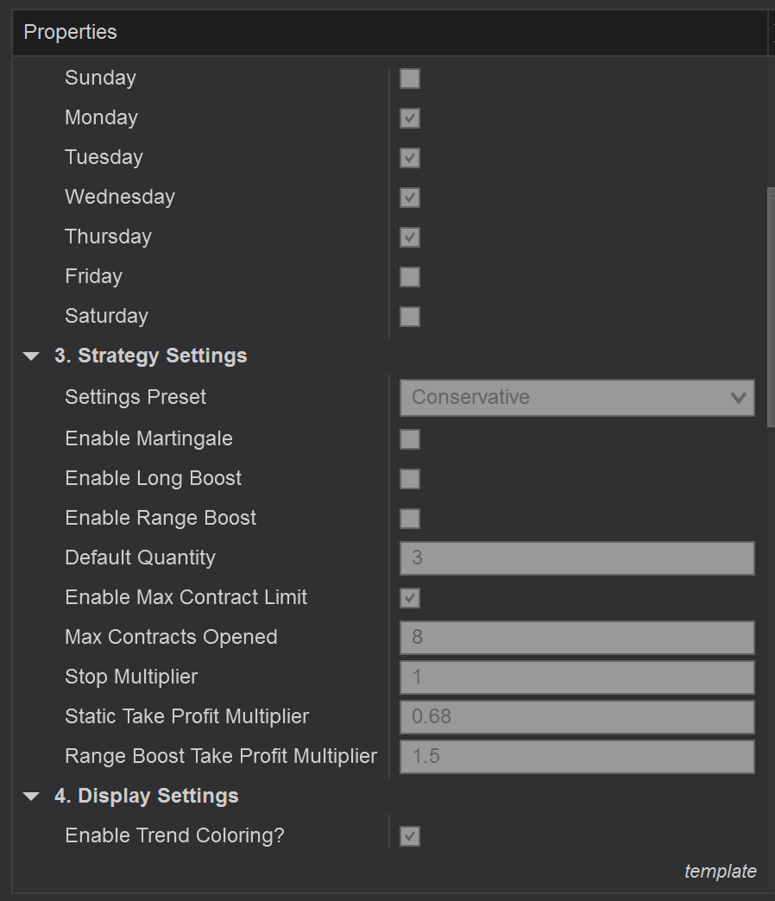This screenshot has height=901, width=775.
Task: Disable Wednesday checkbox
Action: pos(410,198)
